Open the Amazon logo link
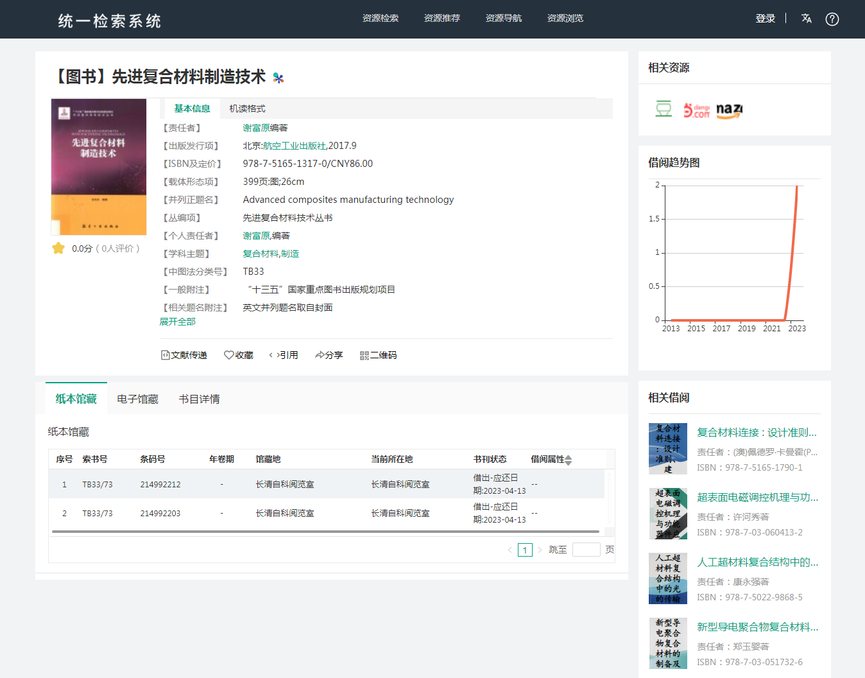Image resolution: width=865 pixels, height=678 pixels. point(729,110)
